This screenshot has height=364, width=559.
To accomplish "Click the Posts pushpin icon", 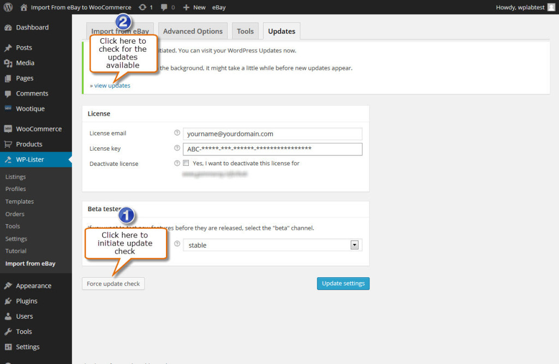I will pyautogui.click(x=8, y=48).
